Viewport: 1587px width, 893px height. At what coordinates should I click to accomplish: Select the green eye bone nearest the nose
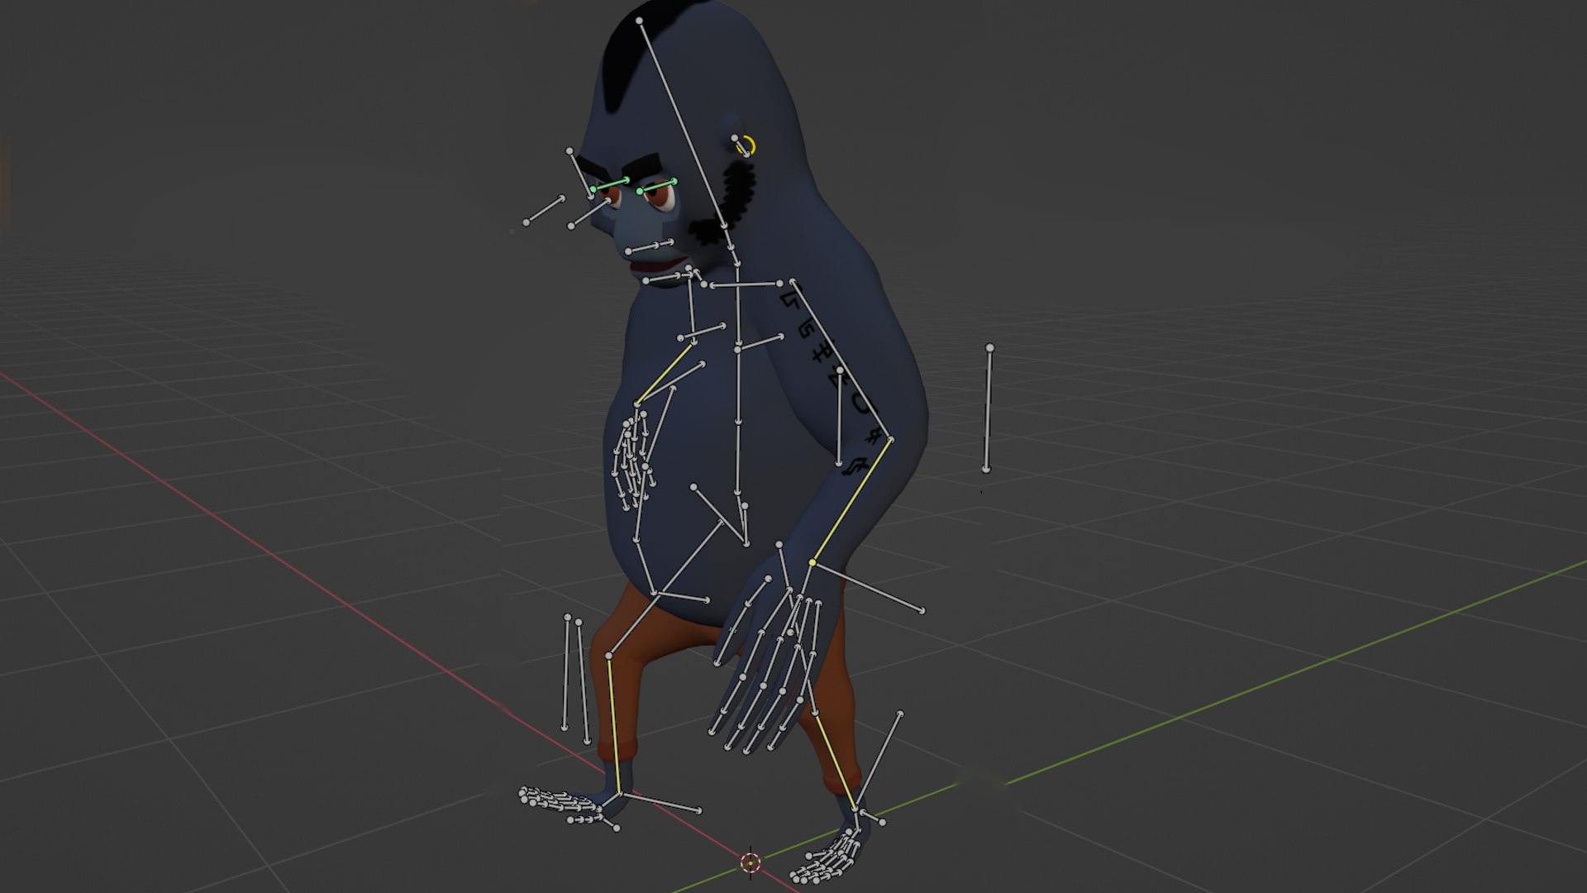610,185
